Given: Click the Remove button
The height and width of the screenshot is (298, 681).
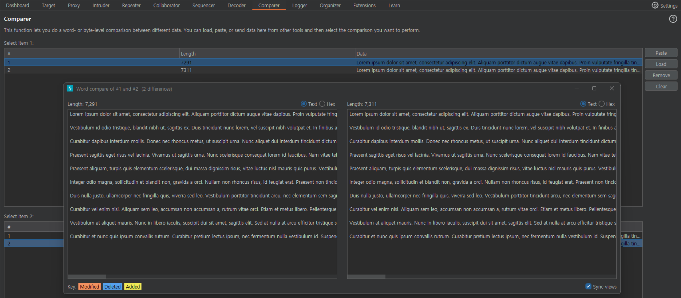Looking at the screenshot, I should (661, 75).
